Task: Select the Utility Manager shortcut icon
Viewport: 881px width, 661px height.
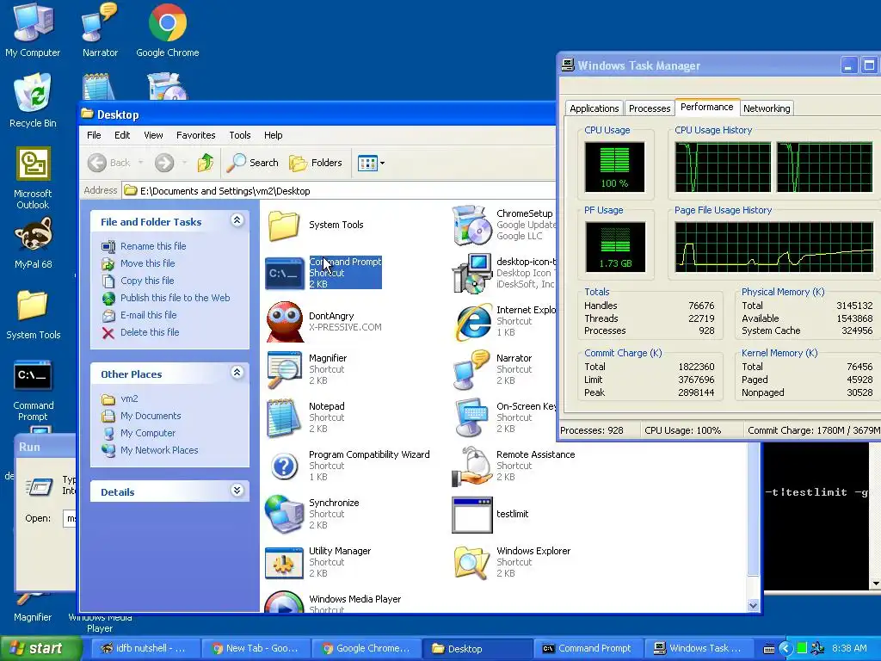Action: coord(284,562)
